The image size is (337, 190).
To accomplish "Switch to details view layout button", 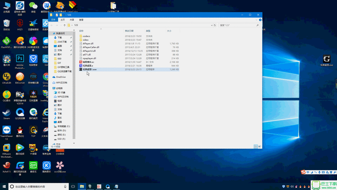I will pos(255,146).
